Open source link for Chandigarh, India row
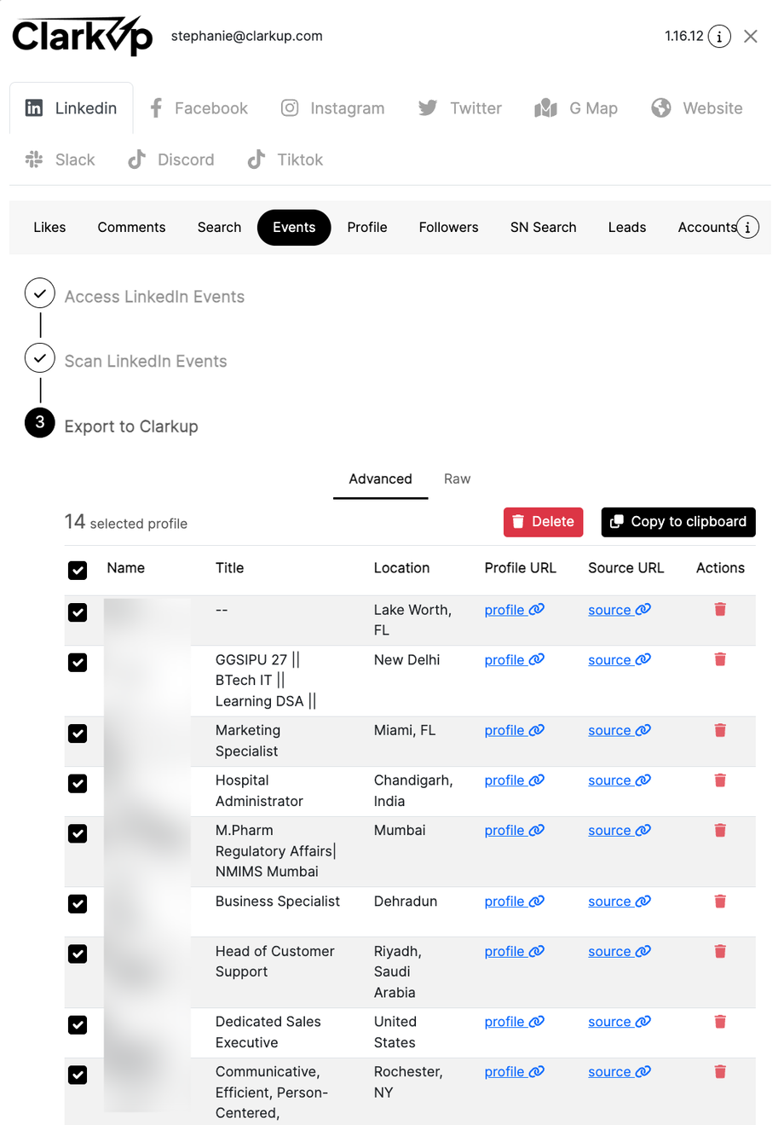Image resolution: width=784 pixels, height=1125 pixels. coord(619,780)
